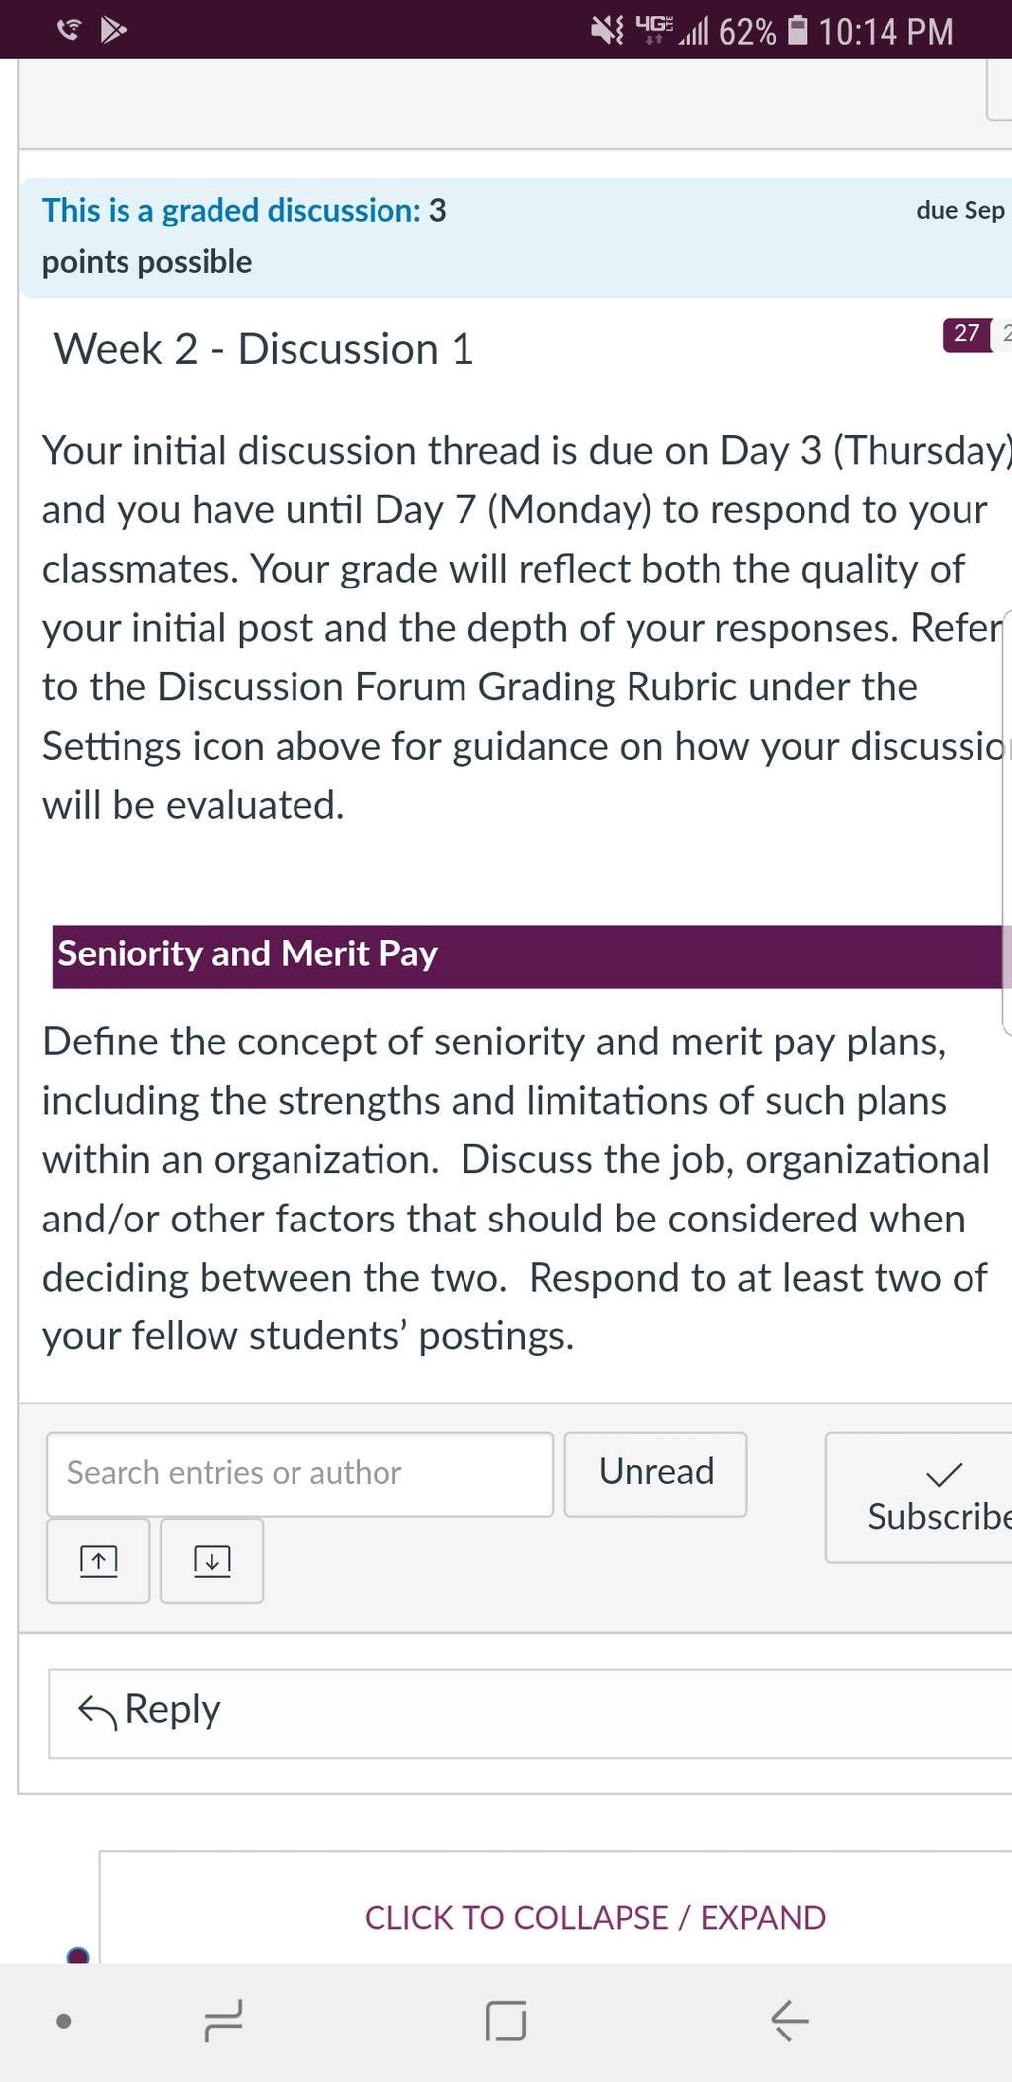Click the unread indicator dot on the reply
This screenshot has height=2082, width=1012.
[x=78, y=1954]
